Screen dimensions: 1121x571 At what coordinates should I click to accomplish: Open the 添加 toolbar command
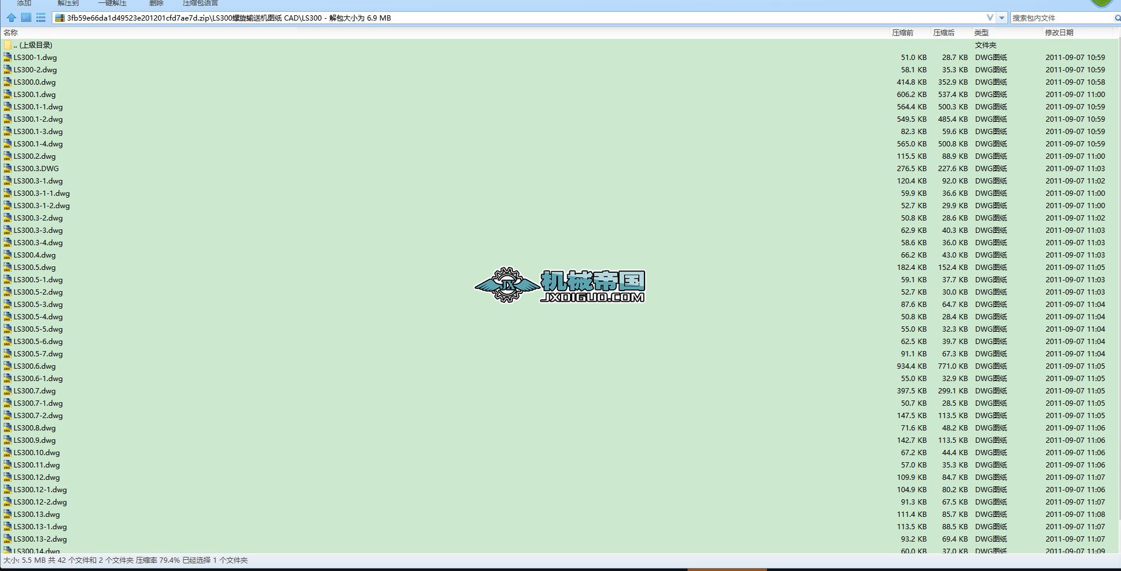24,4
